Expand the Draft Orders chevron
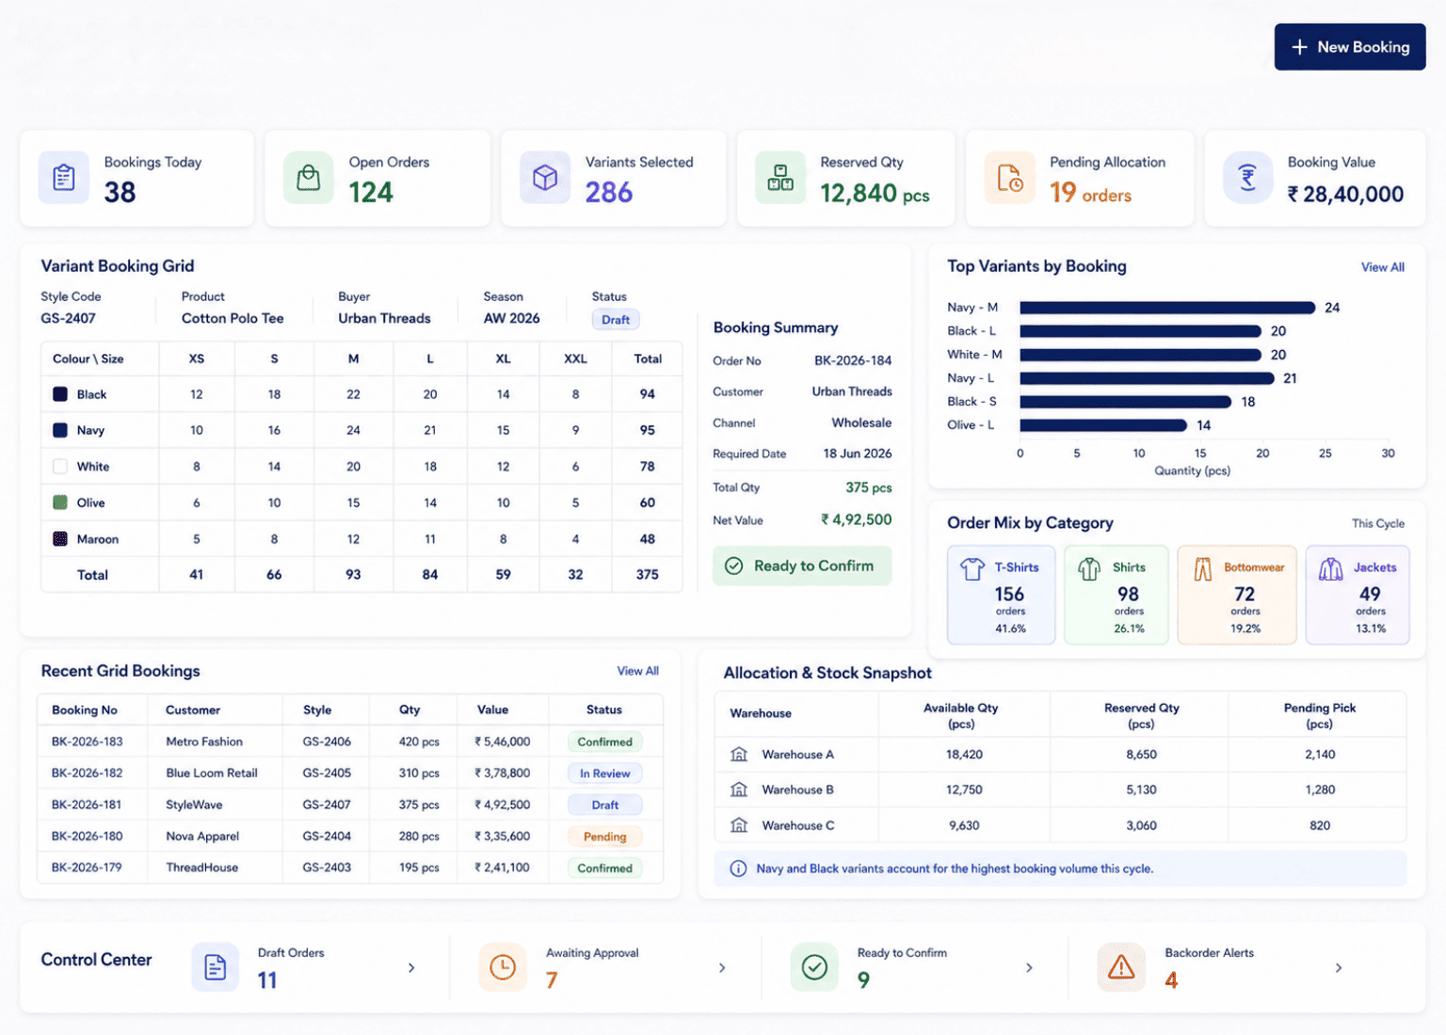 pyautogui.click(x=411, y=967)
